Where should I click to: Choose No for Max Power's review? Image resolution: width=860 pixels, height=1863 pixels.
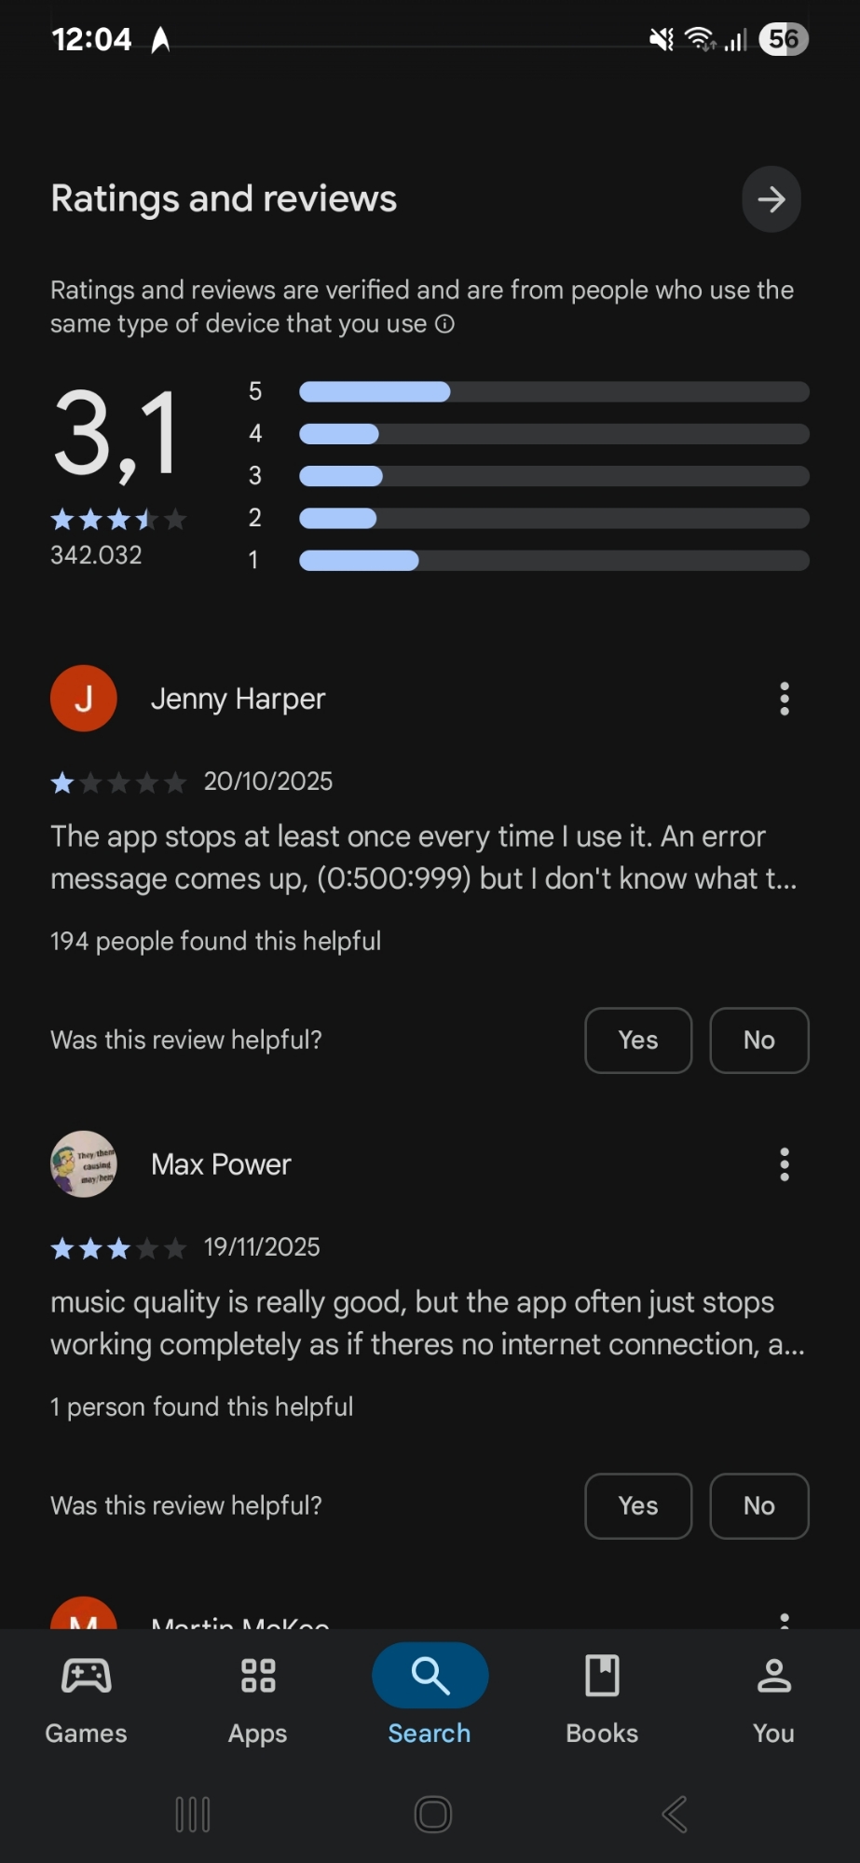click(759, 1506)
